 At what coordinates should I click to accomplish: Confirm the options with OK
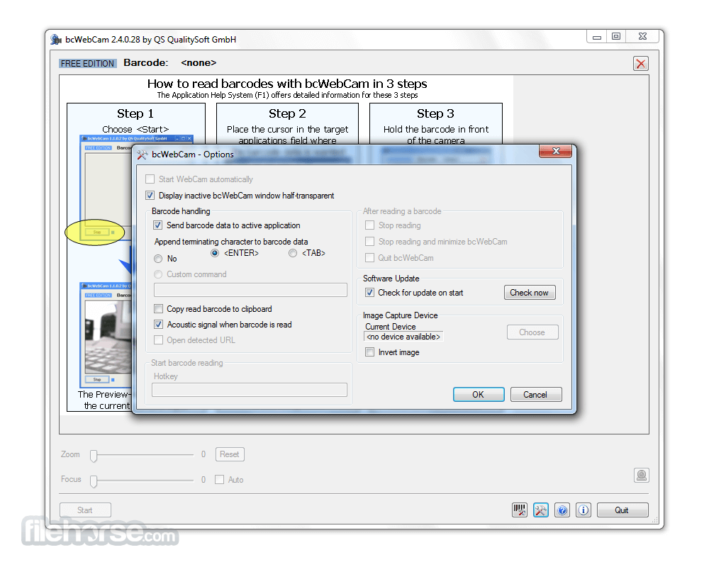pos(479,394)
